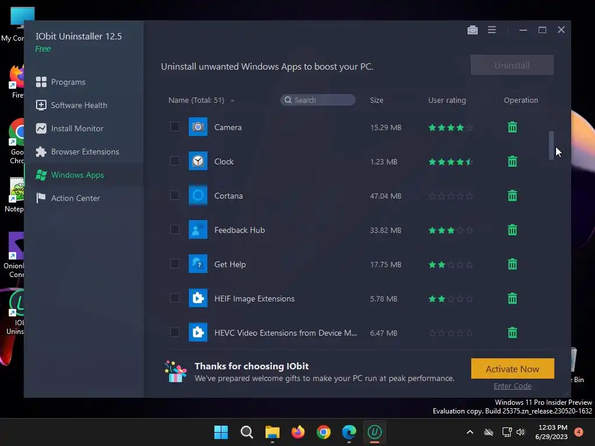Click the app list scrollbar thumb
595x446 pixels.
[x=551, y=145]
